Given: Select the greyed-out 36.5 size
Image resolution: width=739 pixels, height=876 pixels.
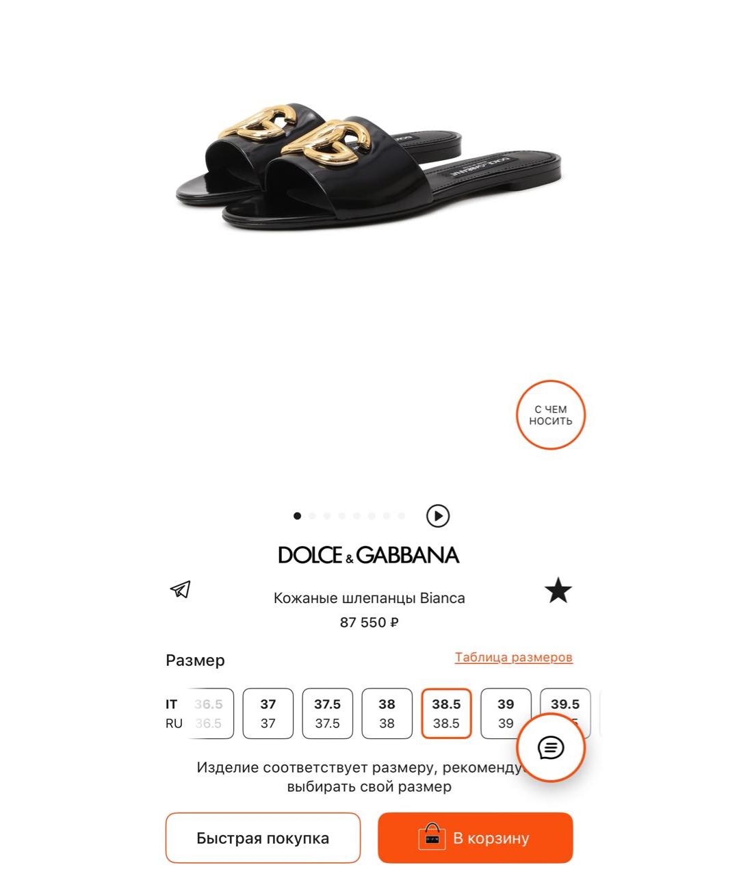Looking at the screenshot, I should [211, 714].
